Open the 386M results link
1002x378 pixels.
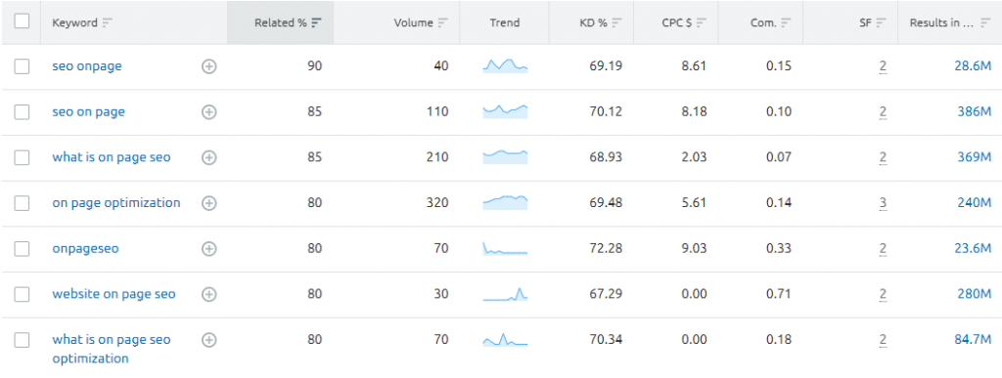pyautogui.click(x=976, y=112)
